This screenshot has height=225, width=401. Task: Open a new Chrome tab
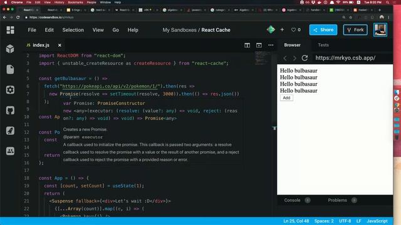[x=380, y=10]
